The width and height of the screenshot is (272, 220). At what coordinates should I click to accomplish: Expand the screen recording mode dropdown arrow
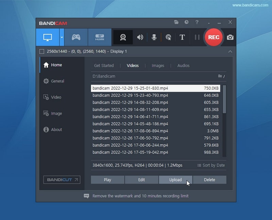(x=62, y=37)
